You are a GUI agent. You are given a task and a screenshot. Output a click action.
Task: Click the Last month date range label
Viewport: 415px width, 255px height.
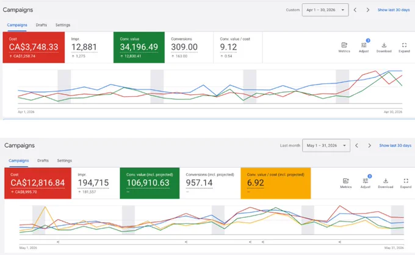click(290, 145)
